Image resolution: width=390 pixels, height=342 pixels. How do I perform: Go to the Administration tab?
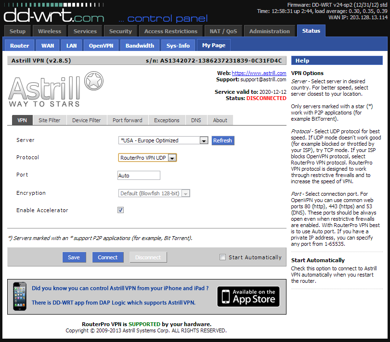tap(269, 31)
